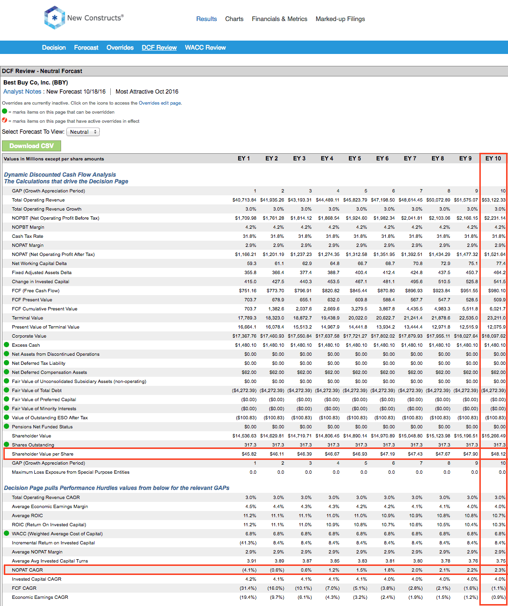
Task: Switch to the DCF Review tab
Action: point(159,47)
